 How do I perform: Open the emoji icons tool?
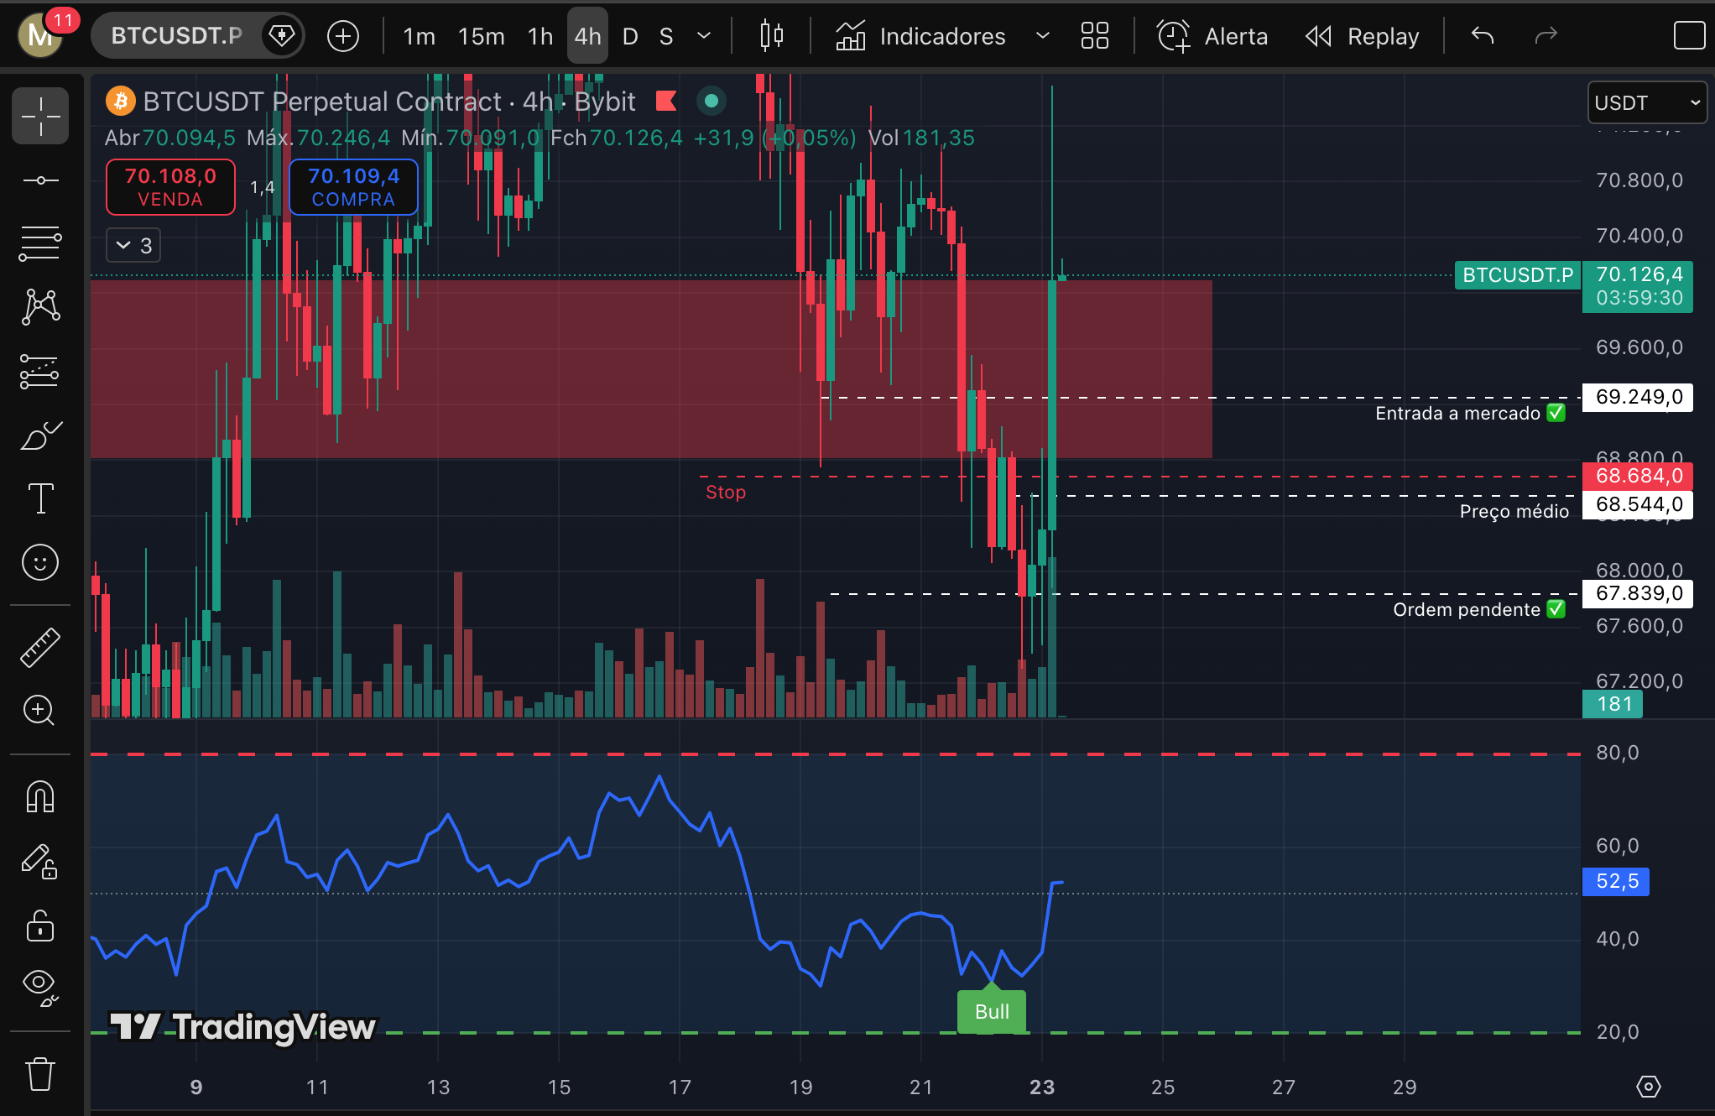[40, 562]
